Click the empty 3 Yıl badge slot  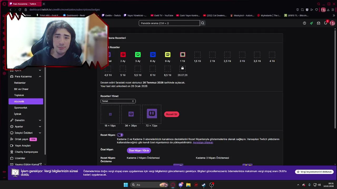tap(242, 55)
